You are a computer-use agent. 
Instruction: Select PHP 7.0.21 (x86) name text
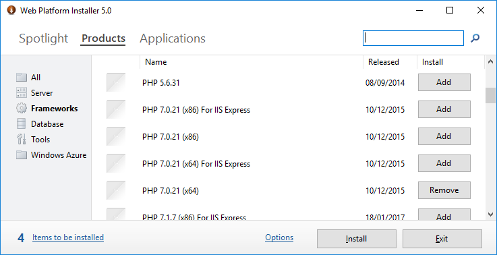(x=171, y=137)
